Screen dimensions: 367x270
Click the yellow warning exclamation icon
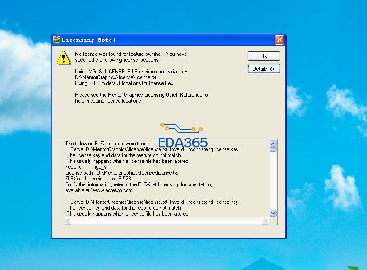64,58
